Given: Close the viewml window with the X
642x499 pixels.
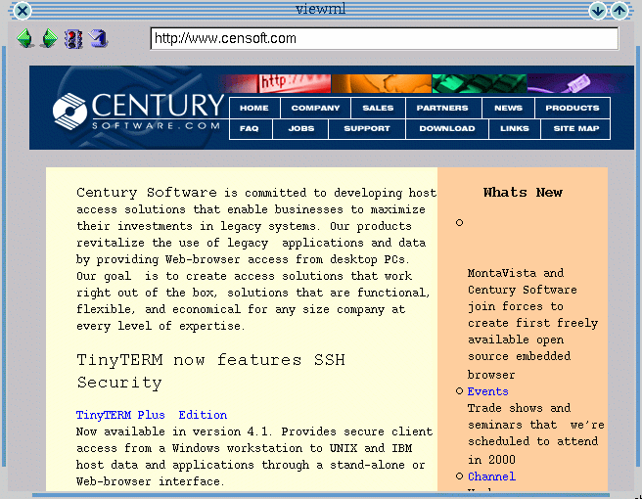Looking at the screenshot, I should [23, 11].
